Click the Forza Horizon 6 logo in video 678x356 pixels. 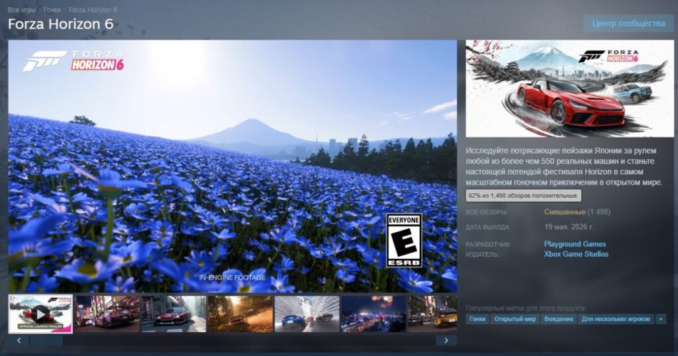[x=73, y=60]
